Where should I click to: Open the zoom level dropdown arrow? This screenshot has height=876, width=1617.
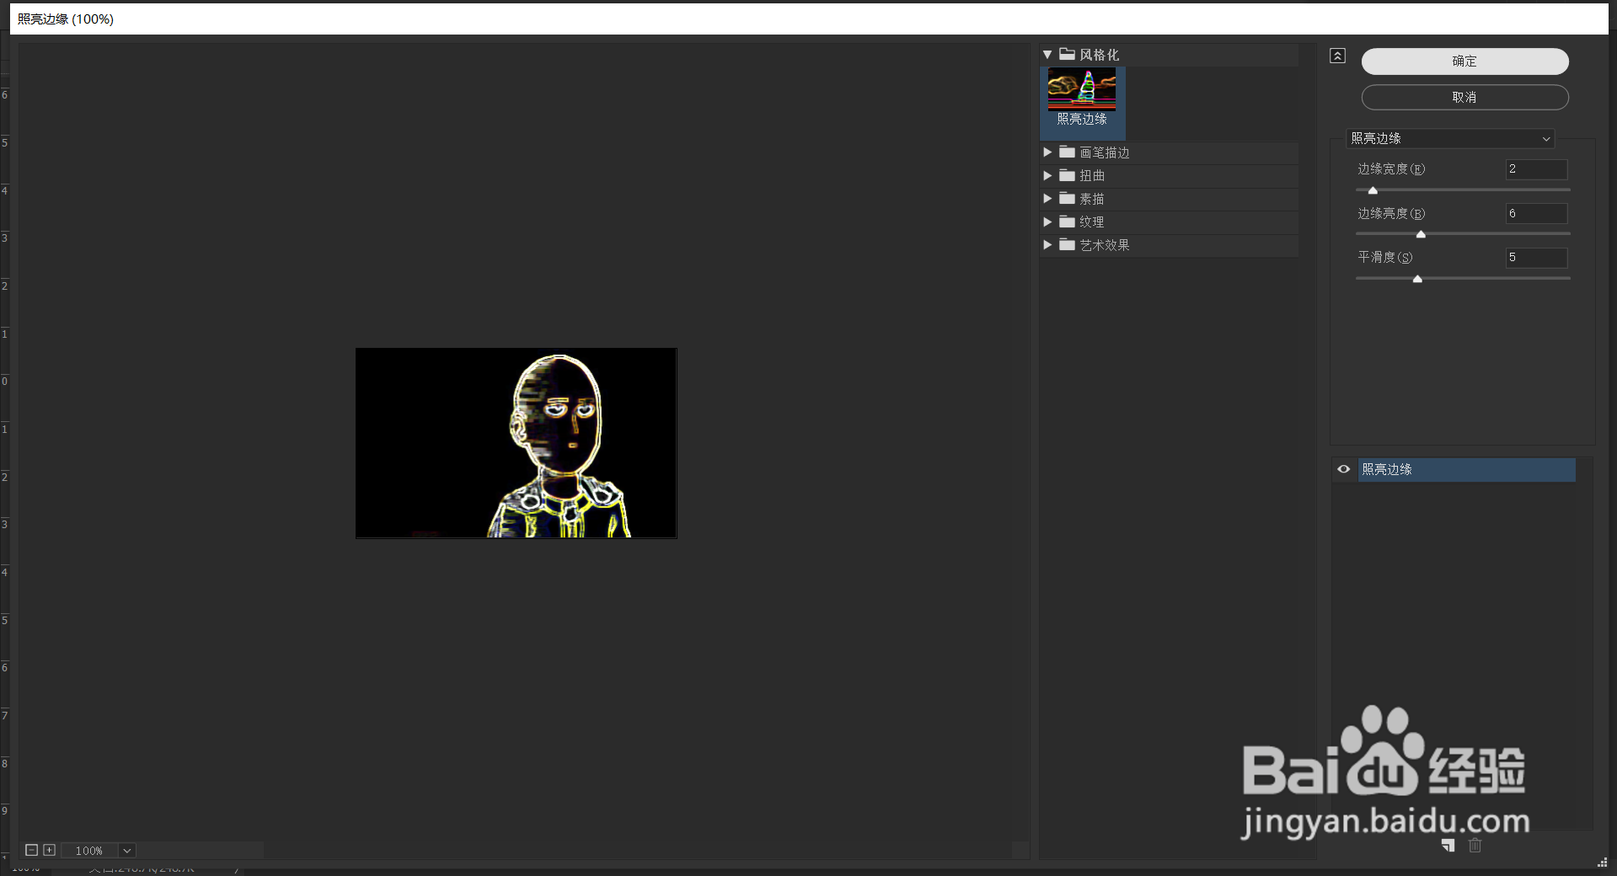tap(126, 851)
